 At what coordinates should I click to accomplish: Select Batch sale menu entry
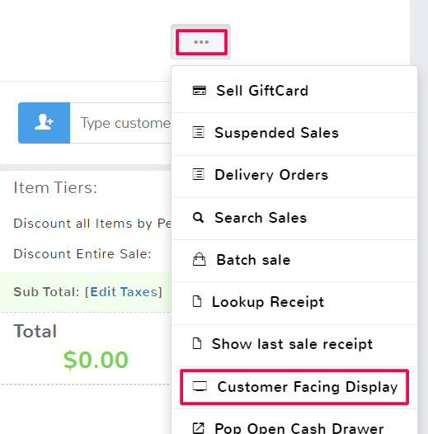click(x=294, y=261)
